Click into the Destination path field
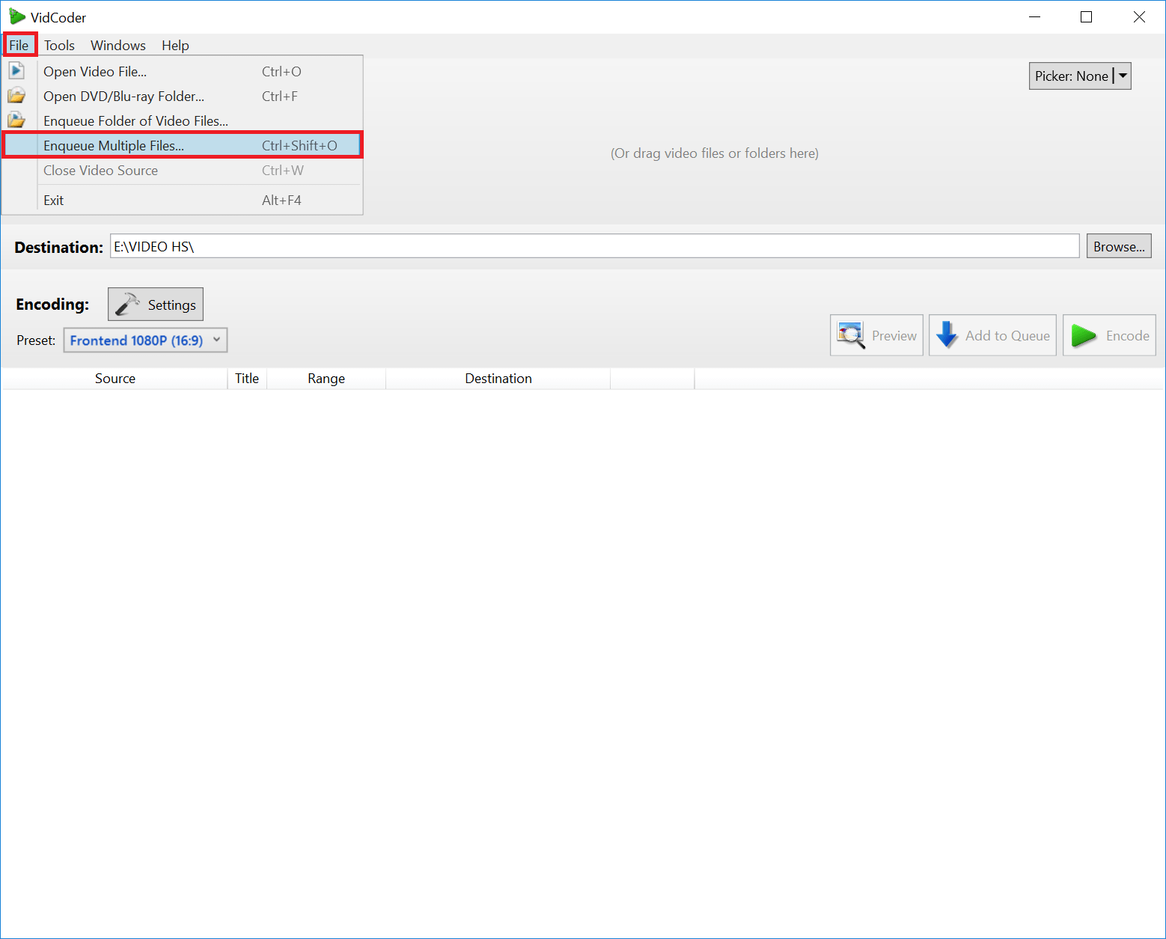Viewport: 1166px width, 939px height. click(594, 246)
